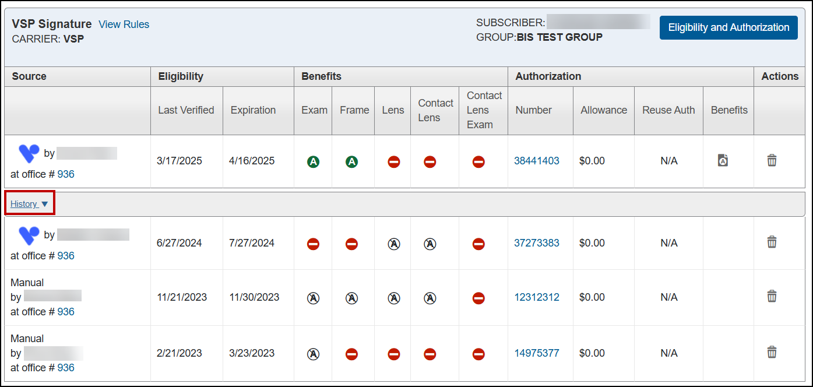Screen dimensions: 813x387
Task: Click the BIS TEST GROUP group name
Action: click(559, 37)
